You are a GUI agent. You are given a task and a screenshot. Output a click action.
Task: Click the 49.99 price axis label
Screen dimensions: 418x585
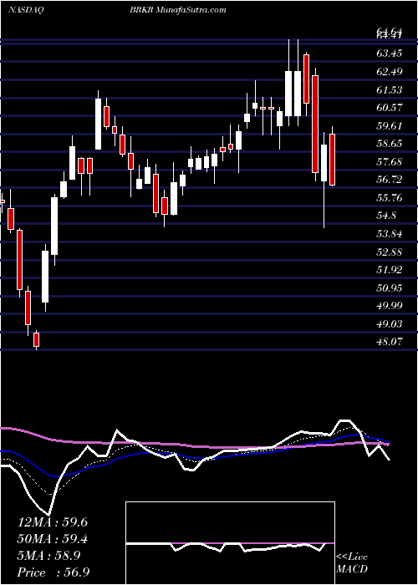click(x=390, y=306)
